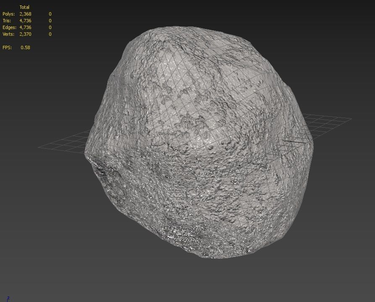Click the 'Tris:' statistics label
Image resolution: width=375 pixels, height=302 pixels.
7,21
